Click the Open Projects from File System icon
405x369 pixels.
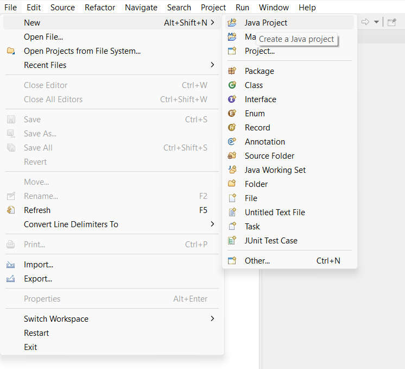pyautogui.click(x=11, y=51)
